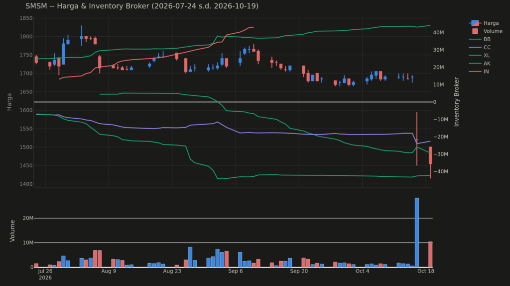Click the −40M inventory axis tick
Image resolution: width=510 pixels, height=286 pixels.
(x=440, y=171)
